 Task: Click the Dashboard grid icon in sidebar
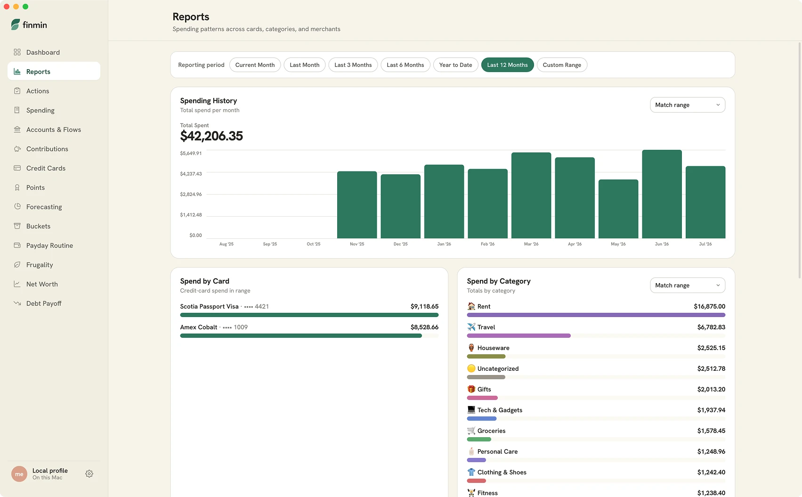[x=17, y=52]
